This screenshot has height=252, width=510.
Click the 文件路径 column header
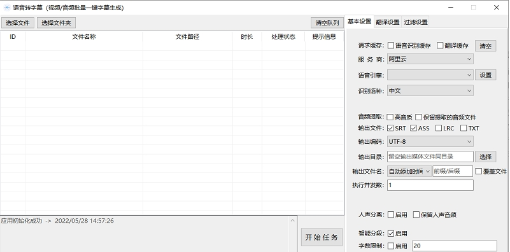click(187, 37)
